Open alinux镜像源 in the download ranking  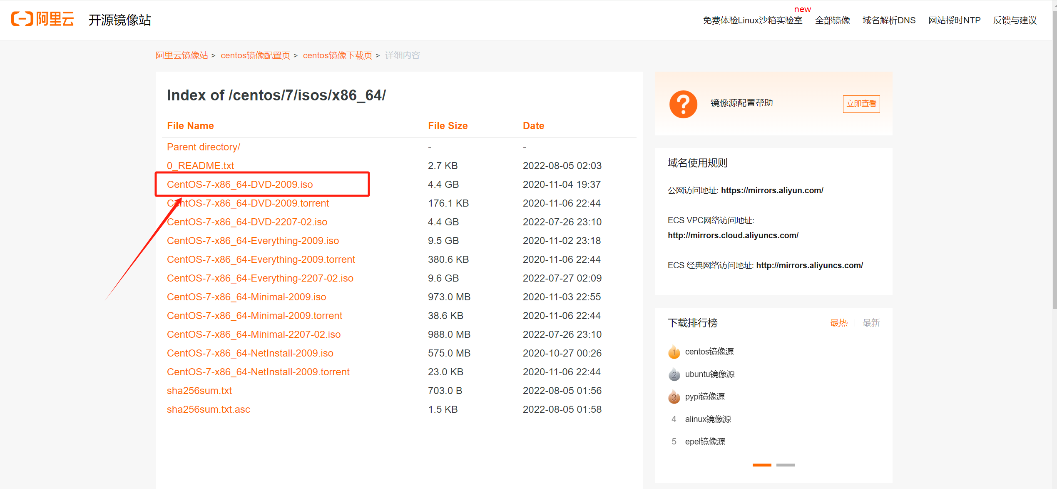(708, 419)
